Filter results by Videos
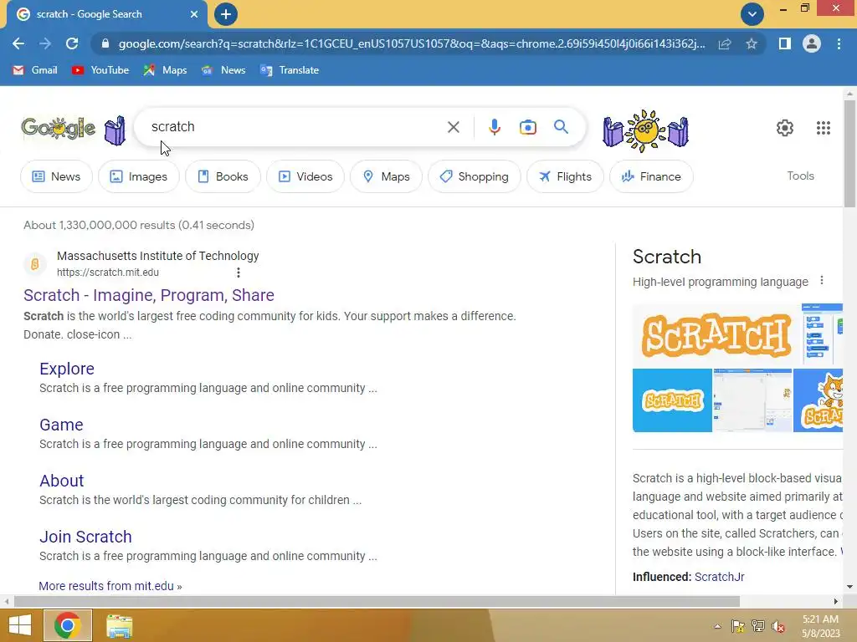This screenshot has height=642, width=857. [305, 176]
